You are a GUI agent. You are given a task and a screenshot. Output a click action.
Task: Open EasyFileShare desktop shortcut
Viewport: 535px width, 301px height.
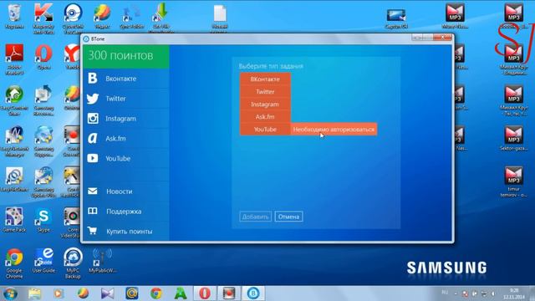point(14,179)
